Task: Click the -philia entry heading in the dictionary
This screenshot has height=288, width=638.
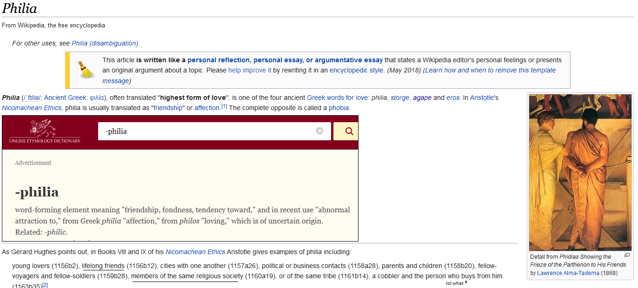Action: tap(37, 192)
